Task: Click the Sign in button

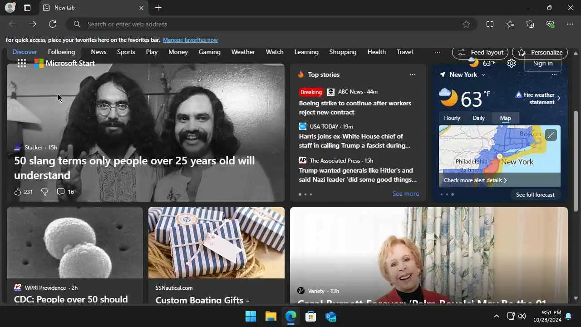Action: click(x=543, y=63)
